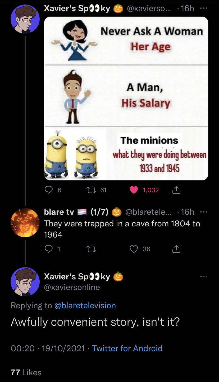Share blare tv's cave tweet
Viewport: 219px width, 382px height.
(176, 249)
